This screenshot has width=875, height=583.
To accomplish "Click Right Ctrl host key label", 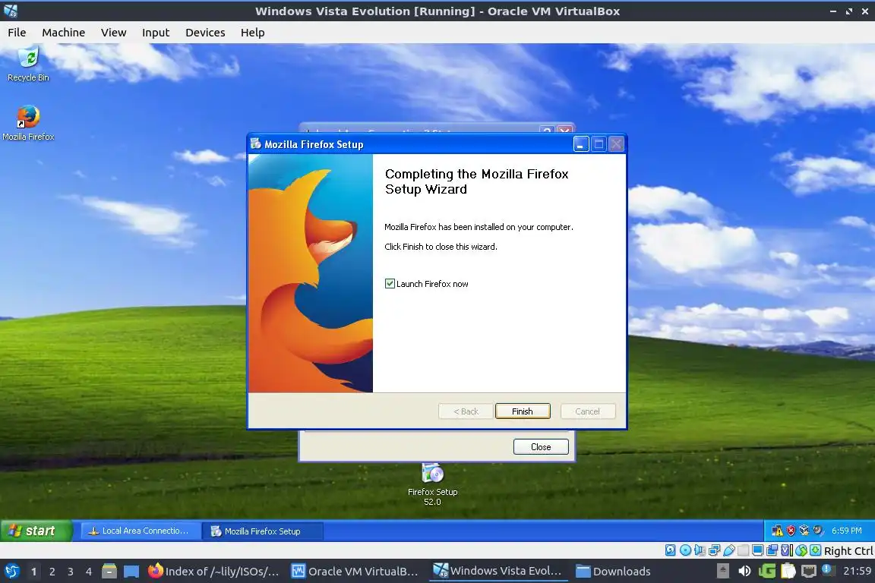I will click(848, 550).
